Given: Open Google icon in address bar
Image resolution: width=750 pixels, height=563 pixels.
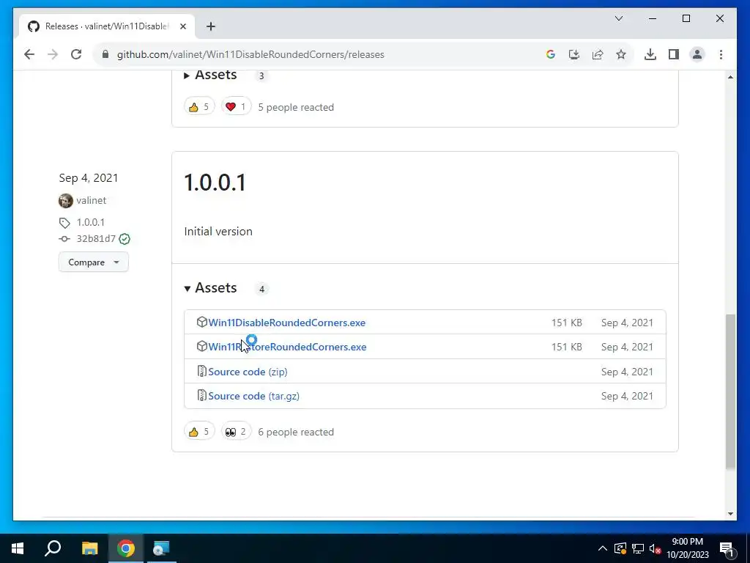Looking at the screenshot, I should (x=551, y=54).
